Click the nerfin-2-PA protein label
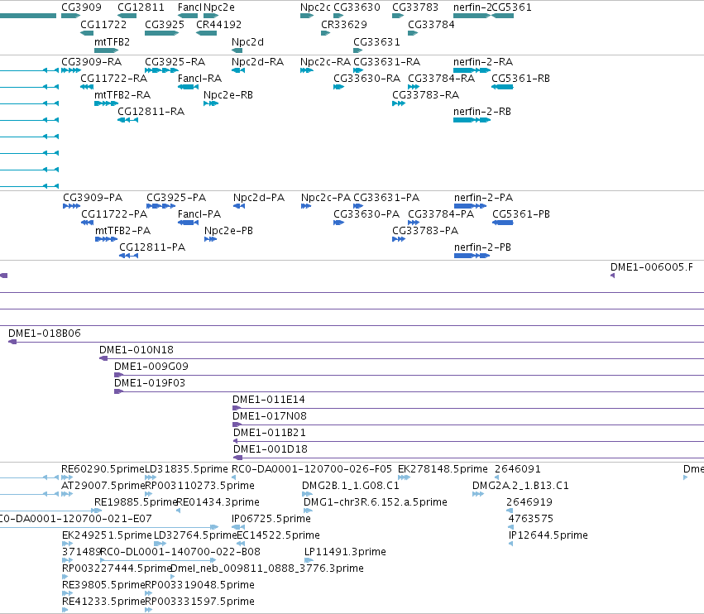The width and height of the screenshot is (704, 614). point(484,198)
